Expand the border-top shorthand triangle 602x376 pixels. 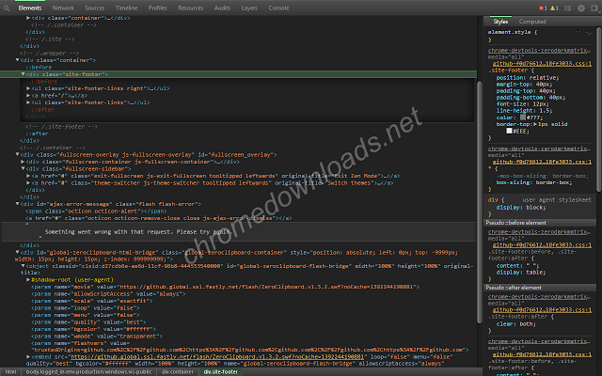click(535, 124)
